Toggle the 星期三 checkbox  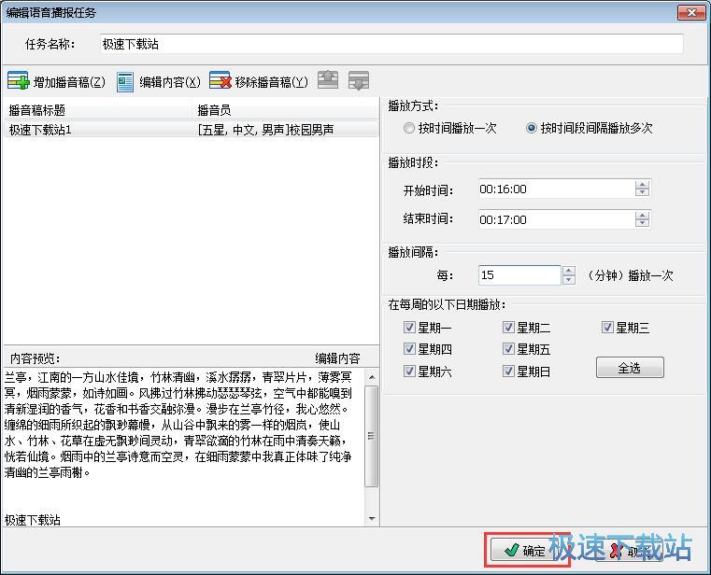click(607, 327)
